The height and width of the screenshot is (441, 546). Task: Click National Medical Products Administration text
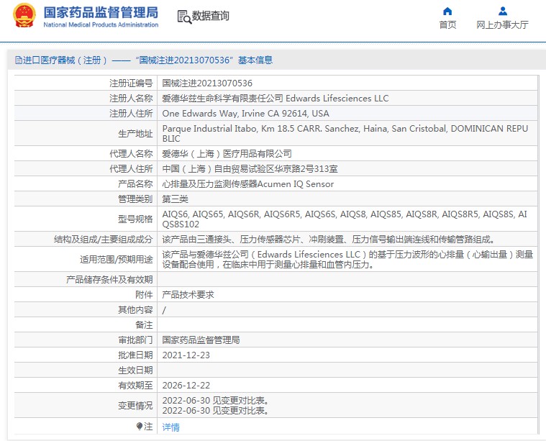click(x=101, y=24)
